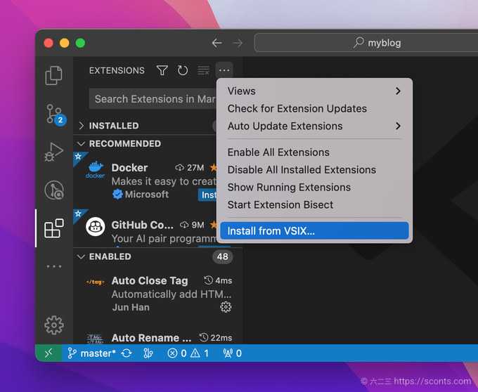Go forward with the right arrow
This screenshot has width=478, height=392.
click(238, 43)
